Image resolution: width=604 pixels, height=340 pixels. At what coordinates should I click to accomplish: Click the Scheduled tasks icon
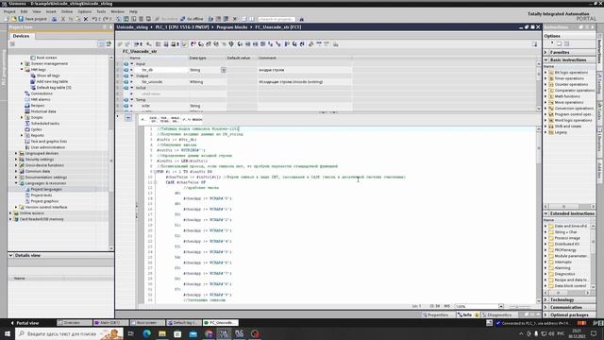[x=27, y=124]
